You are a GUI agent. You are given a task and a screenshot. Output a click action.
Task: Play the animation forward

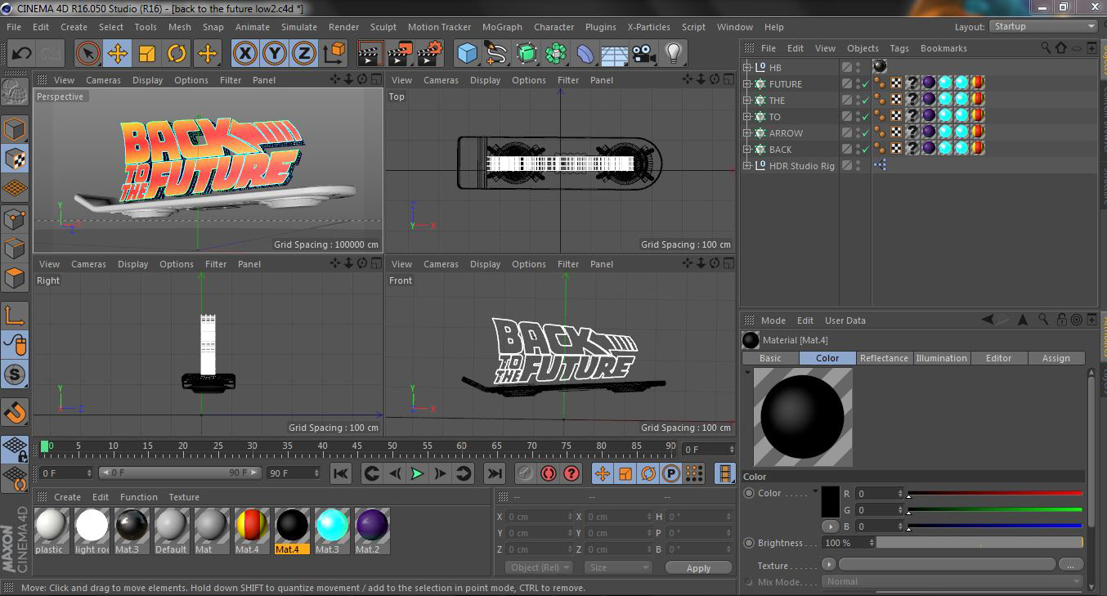[x=418, y=473]
